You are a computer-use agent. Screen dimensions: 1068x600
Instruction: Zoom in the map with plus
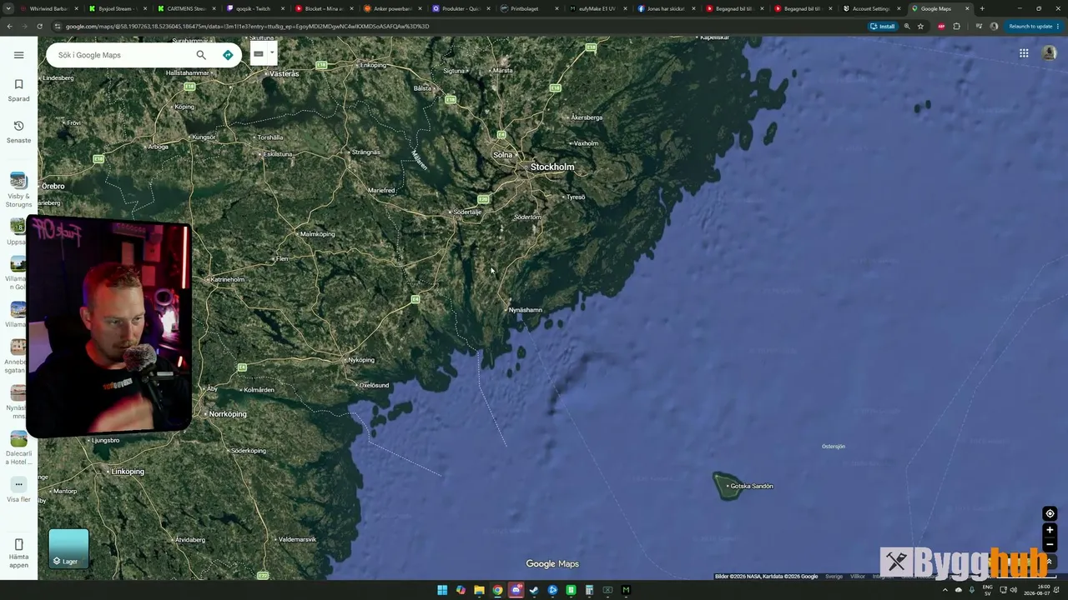(1050, 530)
